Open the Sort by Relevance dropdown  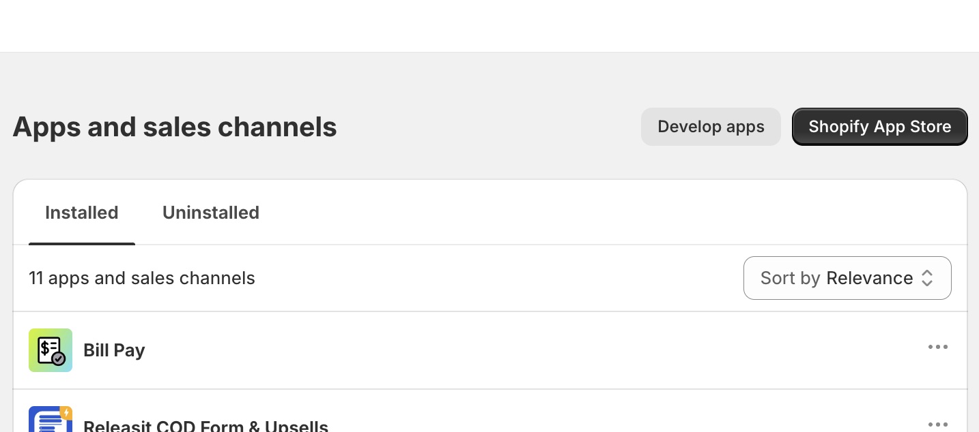pos(847,278)
